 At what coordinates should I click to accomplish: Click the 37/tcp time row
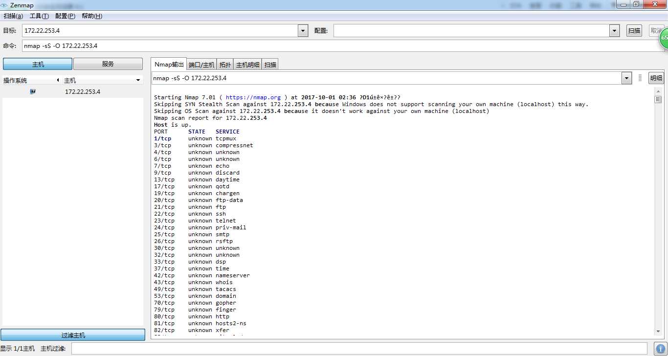(192, 268)
